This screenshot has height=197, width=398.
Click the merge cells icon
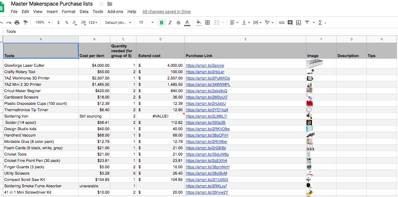click(217, 23)
